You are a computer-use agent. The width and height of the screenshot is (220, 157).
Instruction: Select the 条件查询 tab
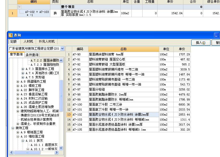click(x=32, y=55)
